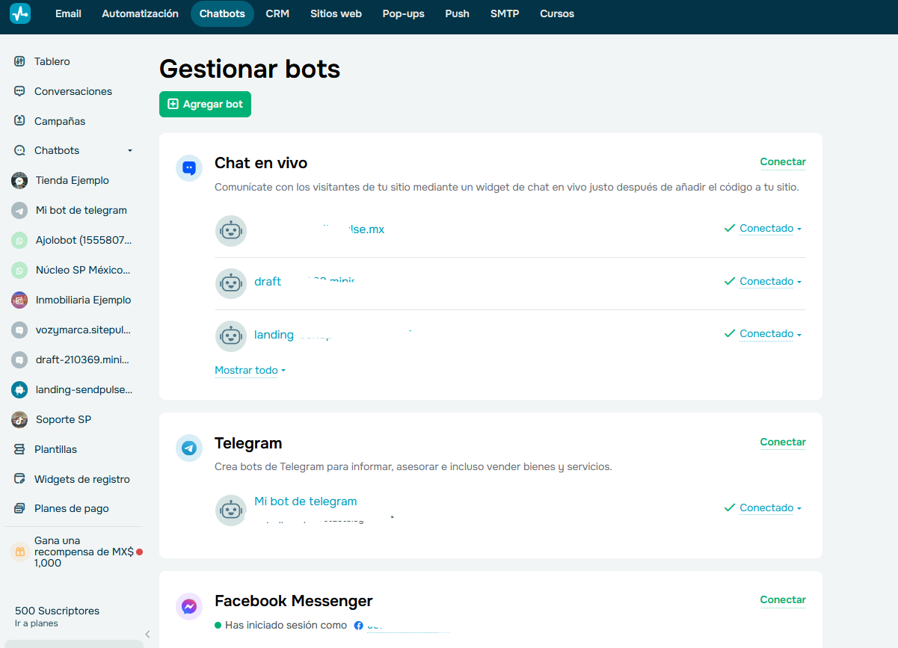Click robot avatar of the landing bot row
The height and width of the screenshot is (648, 898).
pos(231,336)
